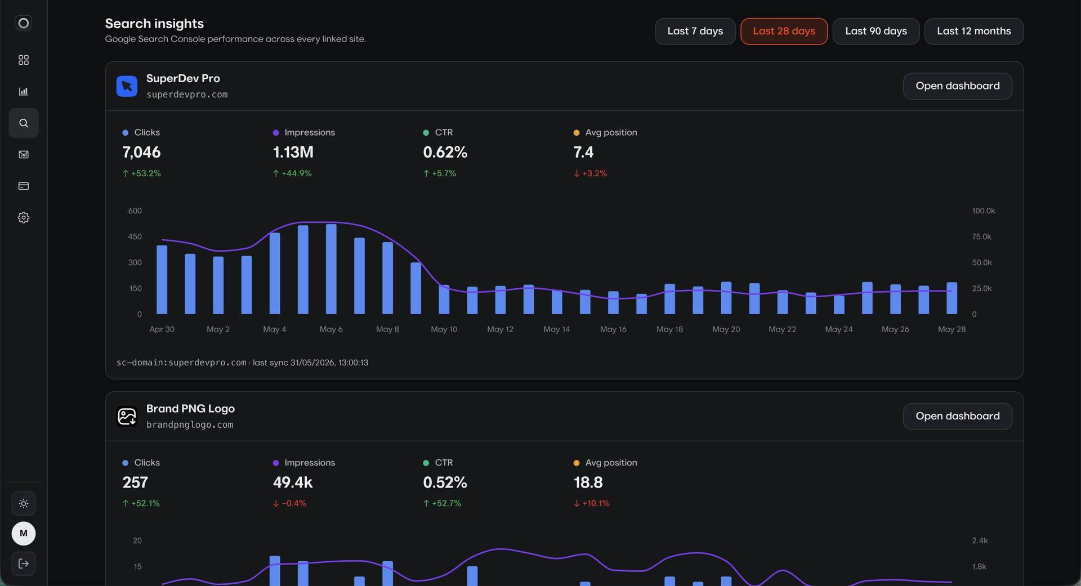Click the +52.1% clicks change
Screen dimensions: 1081x586
pos(141,503)
